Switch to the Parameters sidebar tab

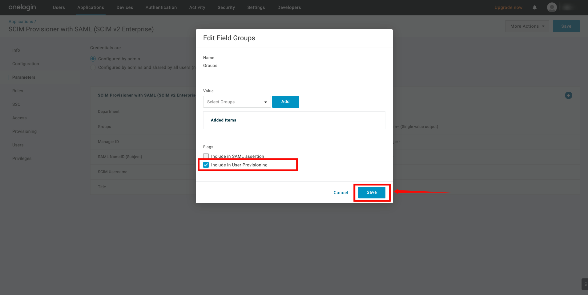24,77
